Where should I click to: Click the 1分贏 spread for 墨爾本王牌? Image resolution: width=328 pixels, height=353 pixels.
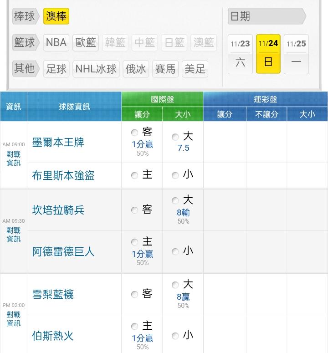click(x=143, y=144)
